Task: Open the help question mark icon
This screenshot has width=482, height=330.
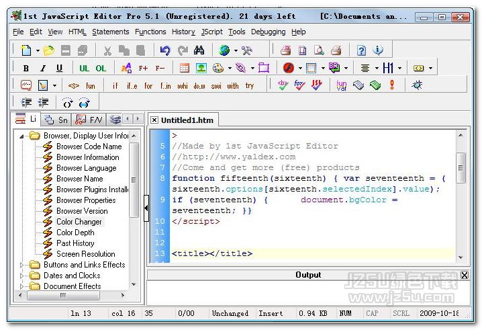Action: 361,50
